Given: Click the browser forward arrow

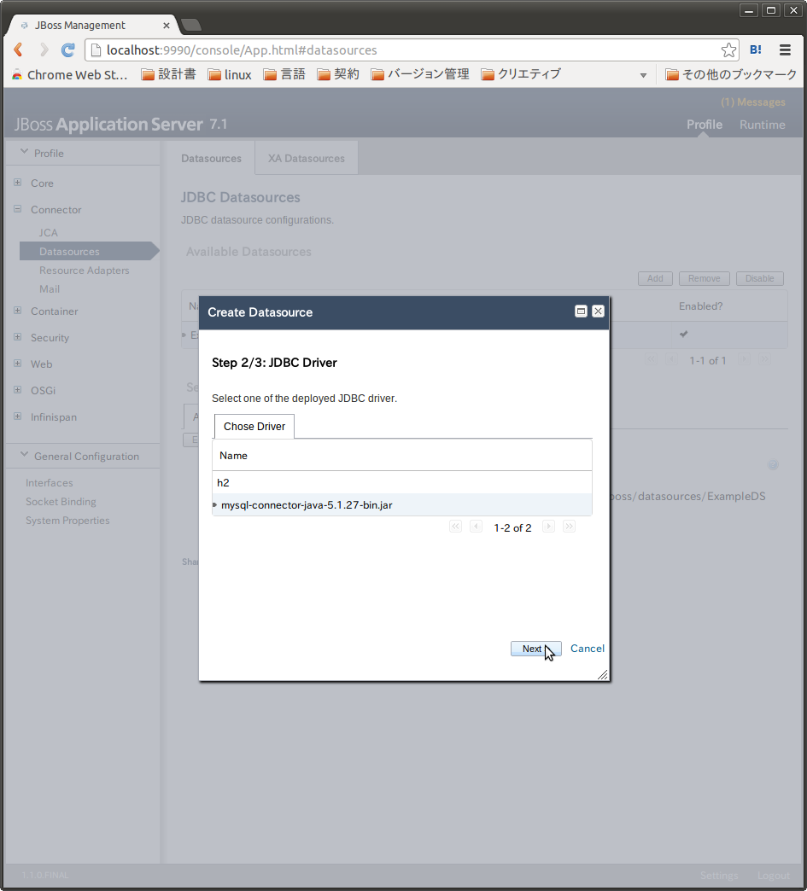Looking at the screenshot, I should click(x=44, y=50).
